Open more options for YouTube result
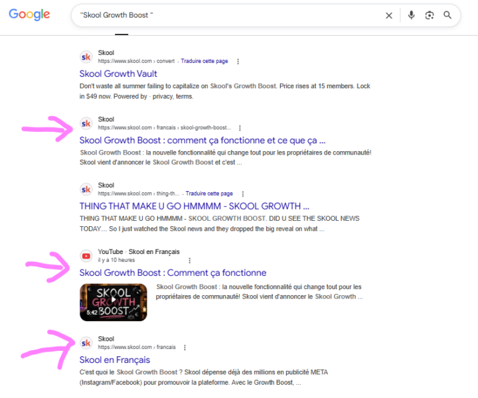The width and height of the screenshot is (478, 398). (x=190, y=261)
